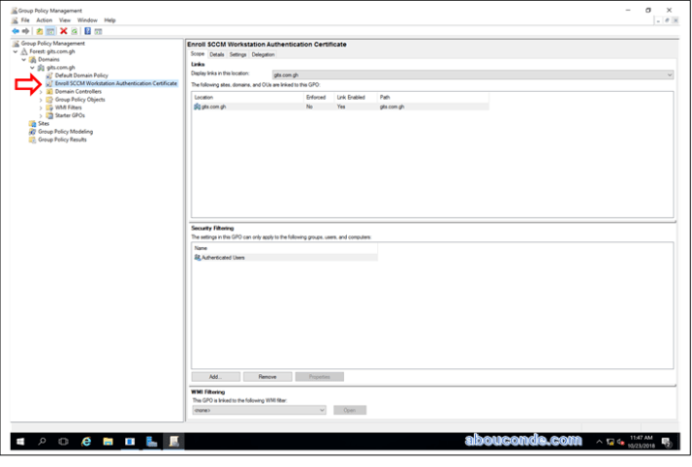Switch to the Details tab
692x467 pixels.
coord(217,54)
